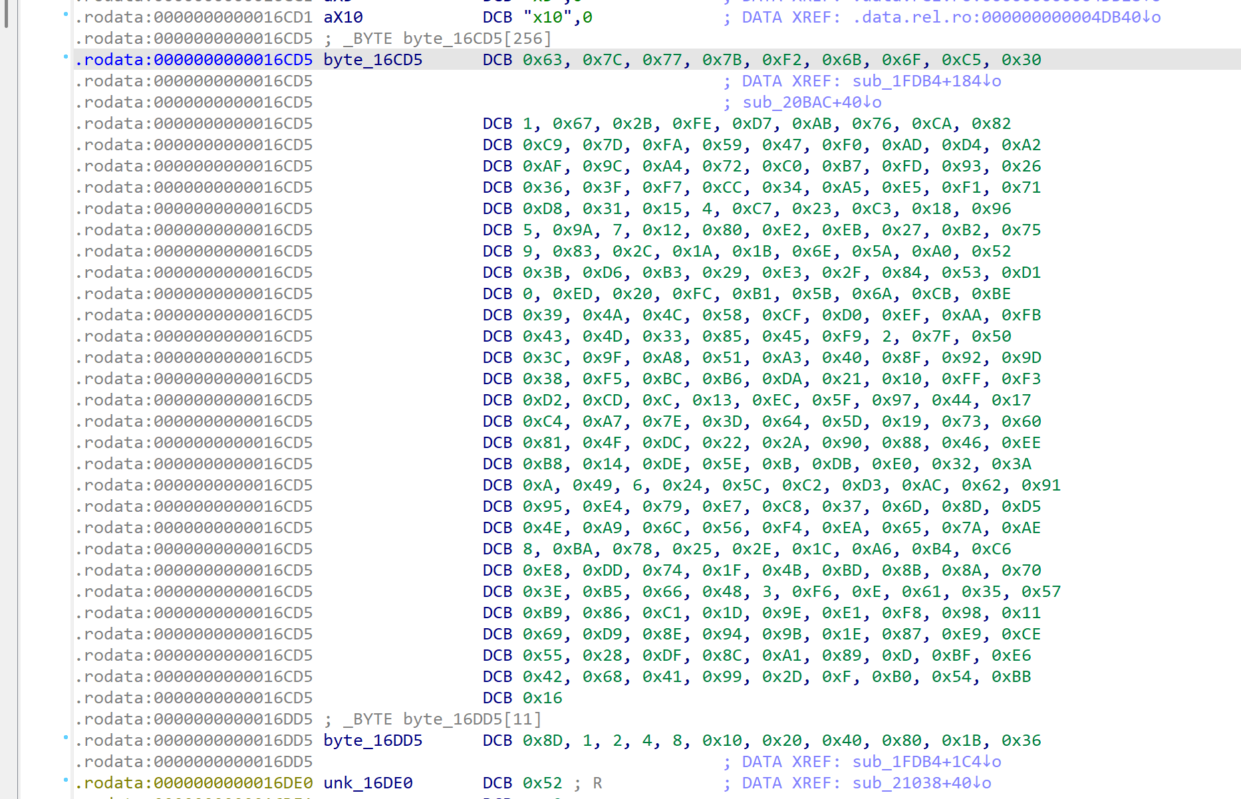Click the byte value 0x67

573,124
